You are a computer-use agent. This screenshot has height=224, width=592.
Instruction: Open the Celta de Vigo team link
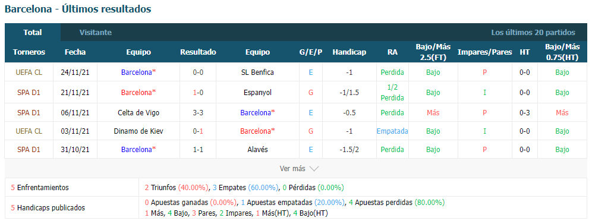click(138, 112)
